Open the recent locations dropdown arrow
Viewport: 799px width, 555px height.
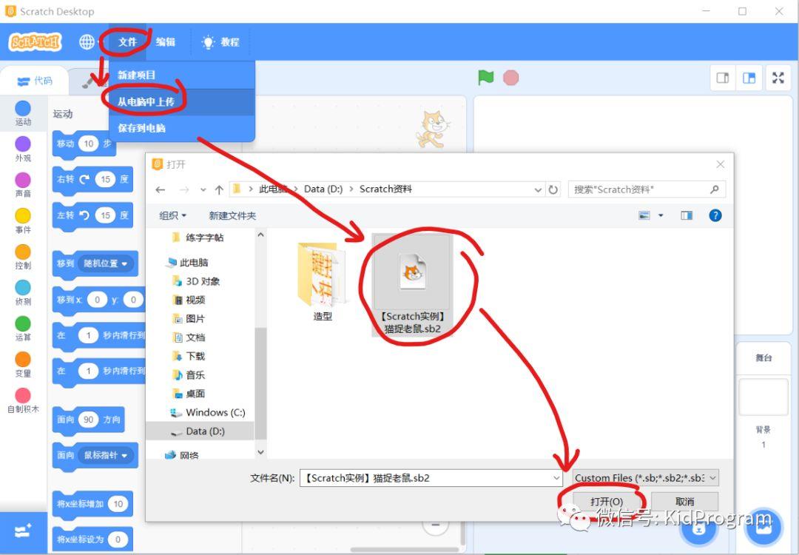coord(203,189)
